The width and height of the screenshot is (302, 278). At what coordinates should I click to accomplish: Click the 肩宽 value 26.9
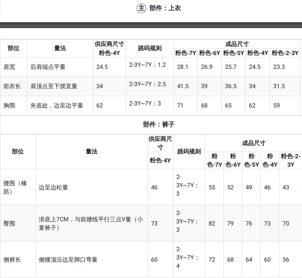click(x=207, y=67)
